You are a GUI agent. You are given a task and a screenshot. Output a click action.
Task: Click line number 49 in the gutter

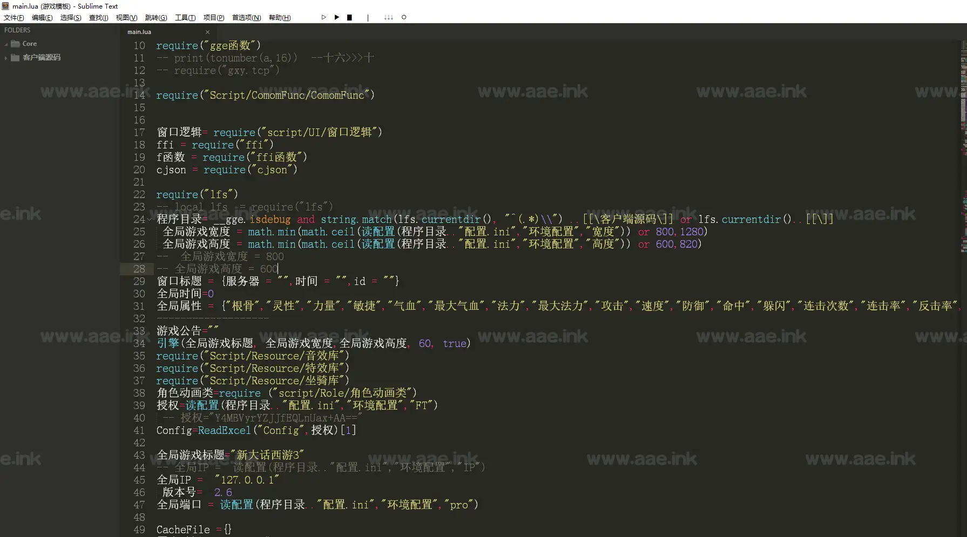click(139, 529)
